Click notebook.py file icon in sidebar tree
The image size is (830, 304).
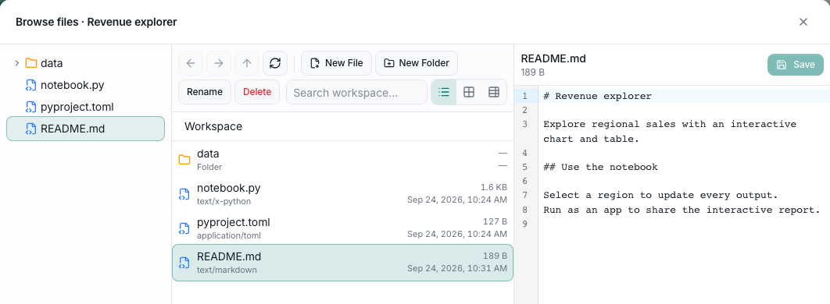tap(31, 85)
